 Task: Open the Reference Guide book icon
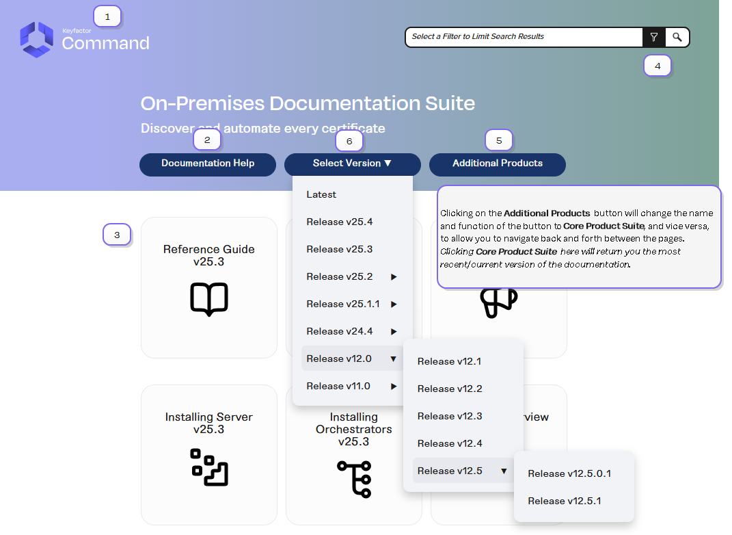(208, 299)
